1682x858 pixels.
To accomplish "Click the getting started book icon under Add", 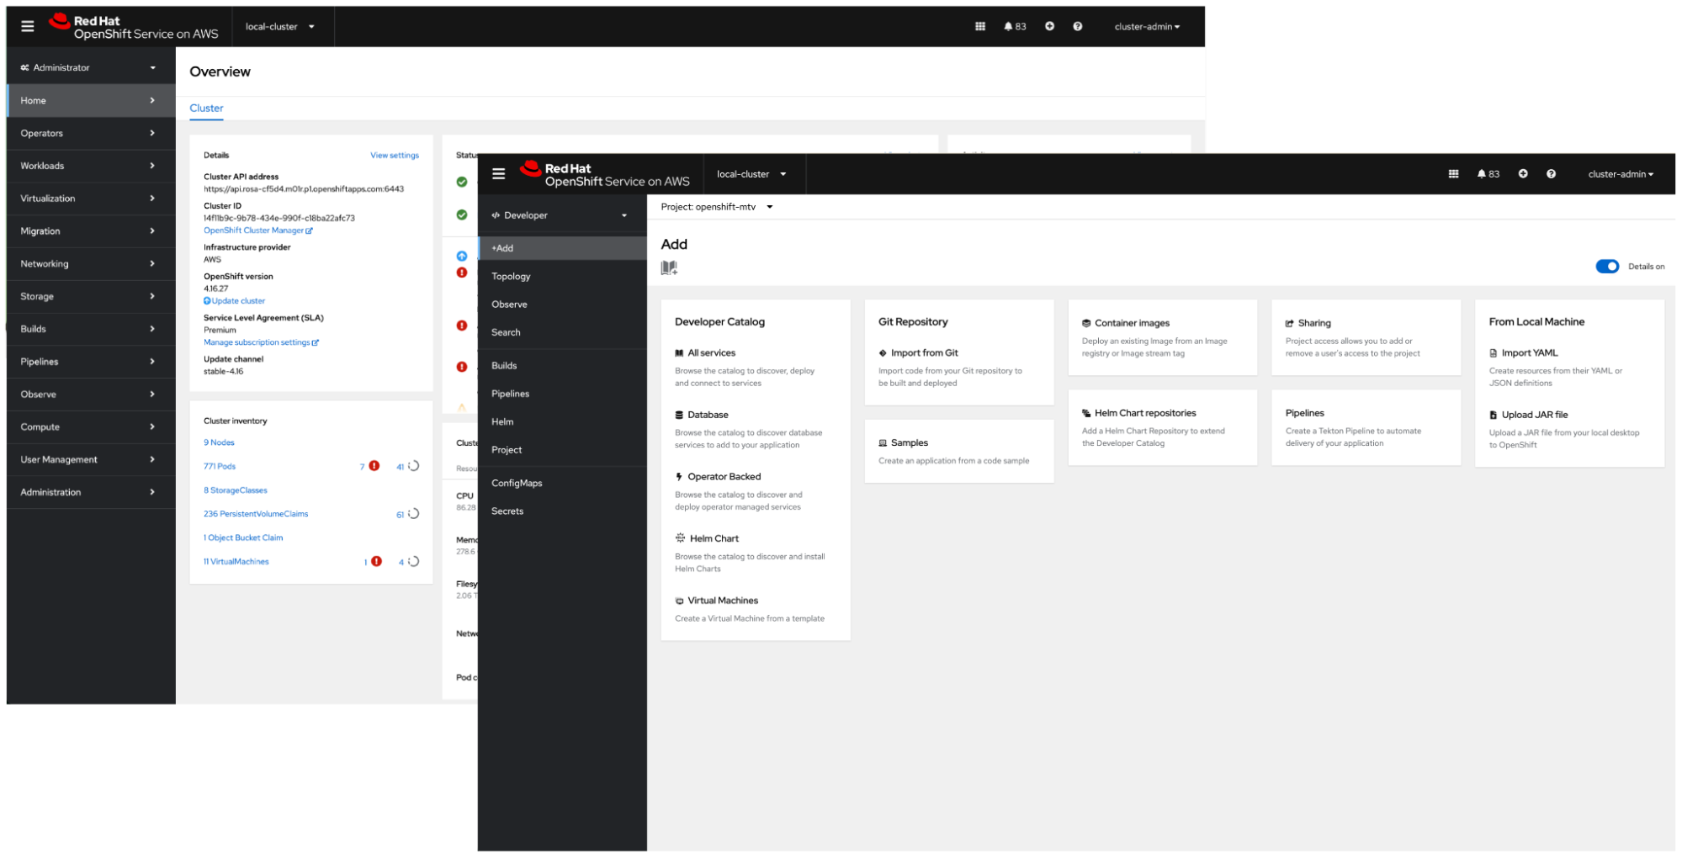I will pos(669,267).
